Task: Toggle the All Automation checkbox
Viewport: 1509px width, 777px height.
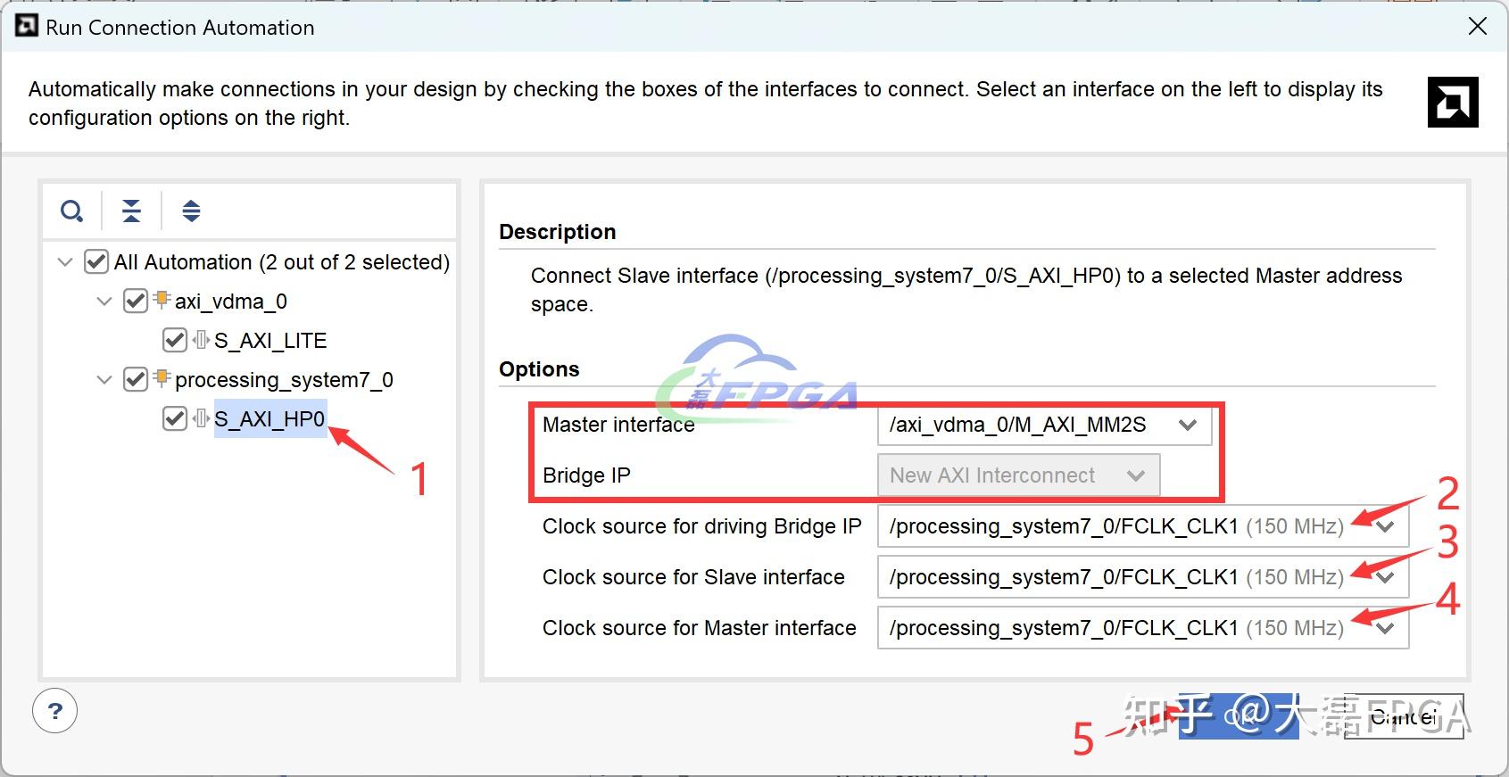Action: [96, 262]
